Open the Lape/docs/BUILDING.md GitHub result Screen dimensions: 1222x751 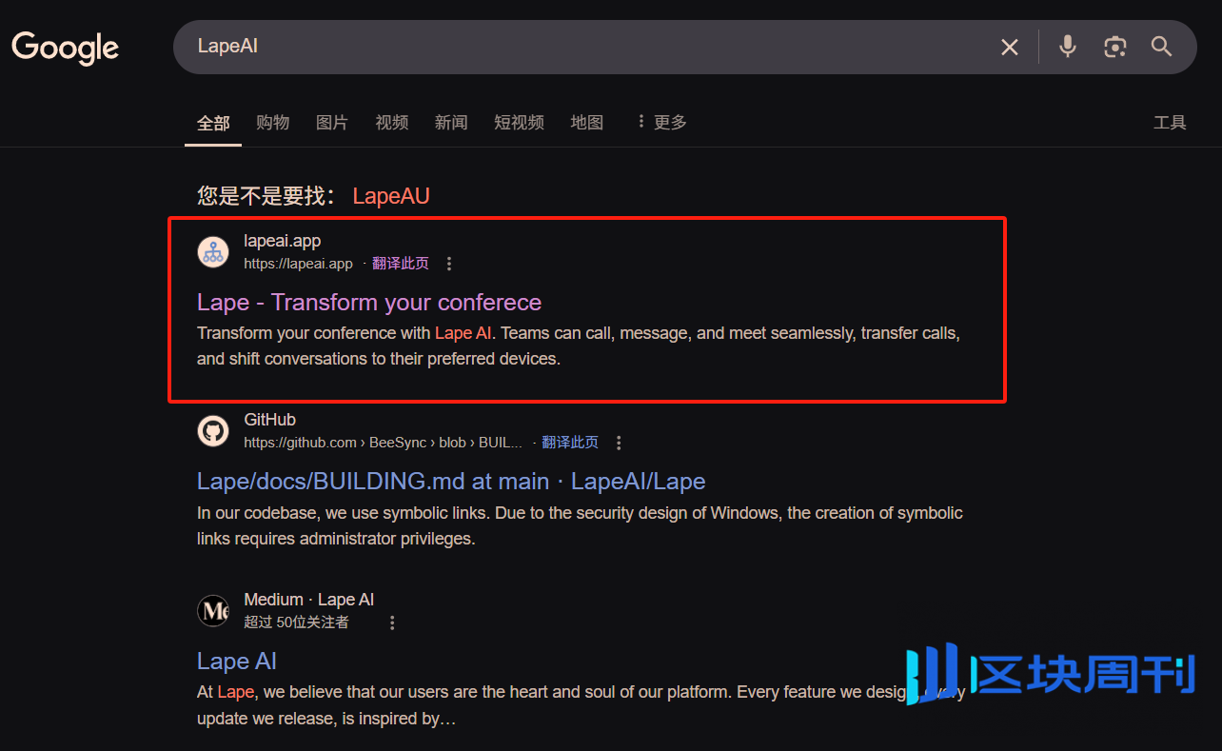(x=451, y=482)
